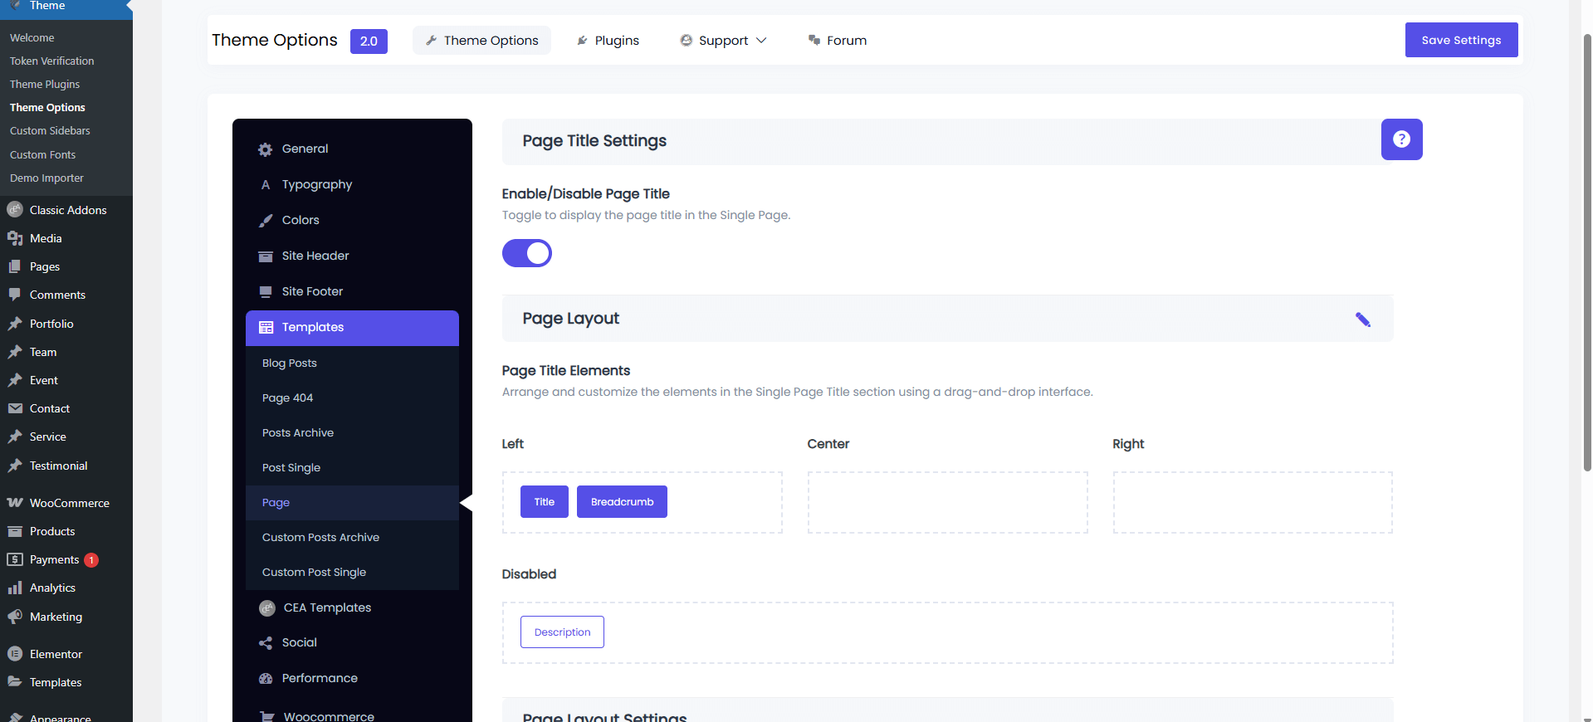This screenshot has height=722, width=1593.
Task: Open Blog Posts template settings
Action: click(290, 363)
